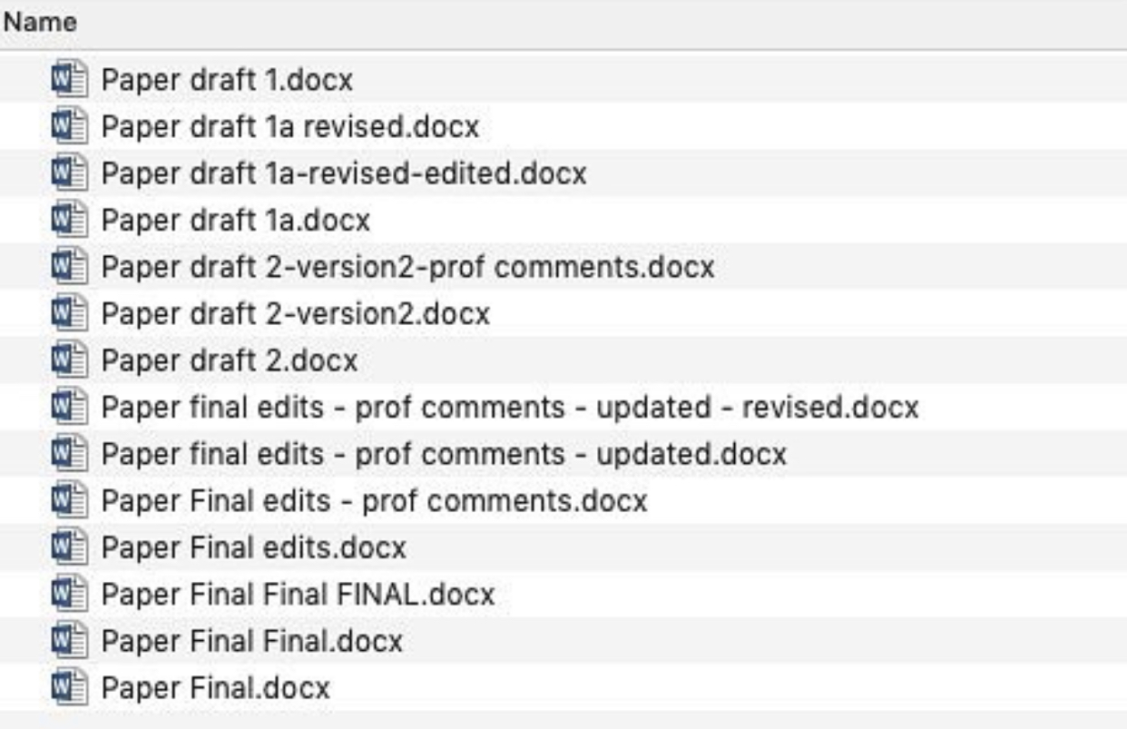Click the icon next to Paper Final edits.docx

click(x=69, y=547)
